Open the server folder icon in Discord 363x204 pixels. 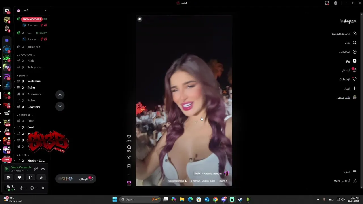[7, 40]
